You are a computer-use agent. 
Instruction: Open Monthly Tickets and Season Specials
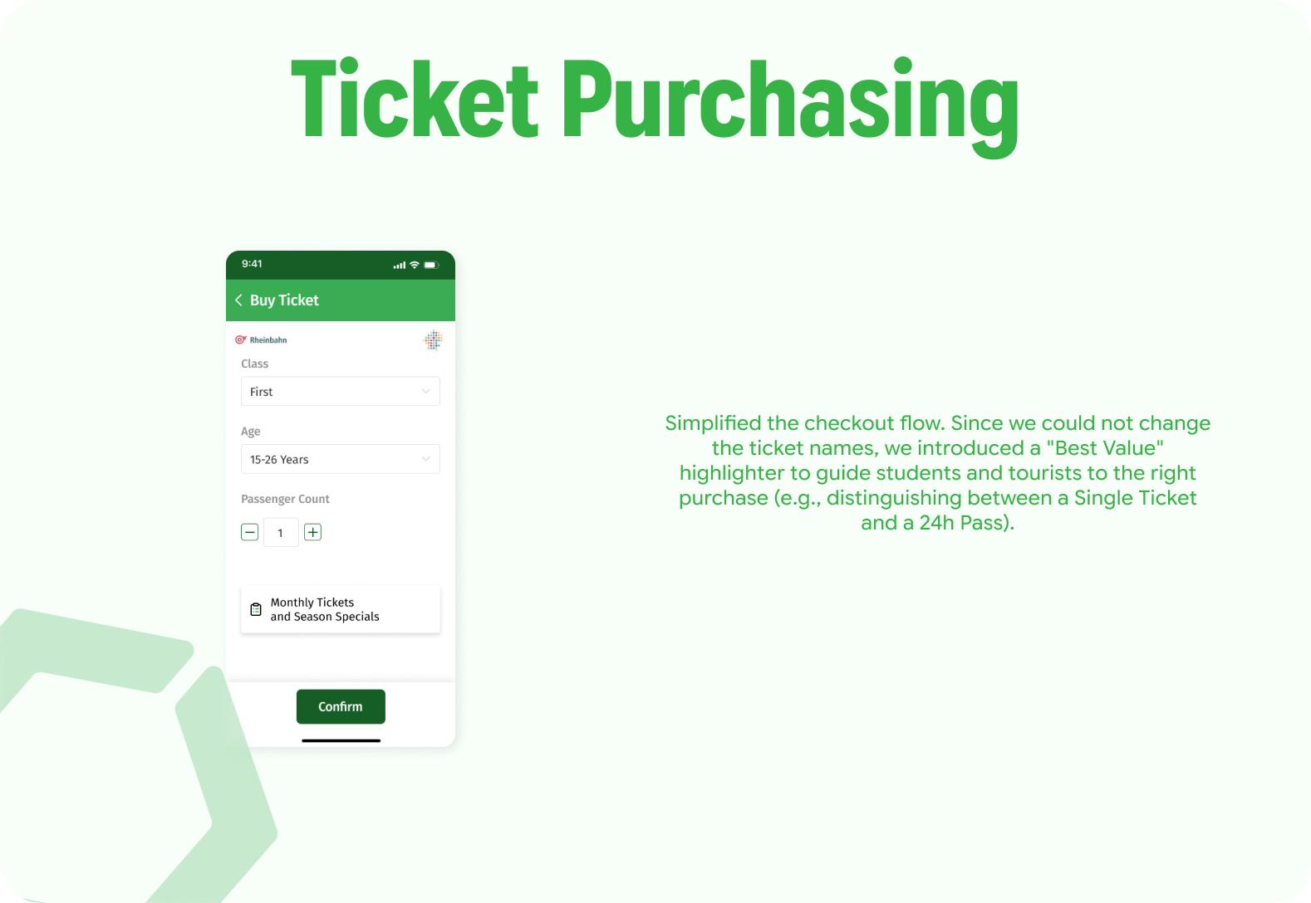coord(340,610)
